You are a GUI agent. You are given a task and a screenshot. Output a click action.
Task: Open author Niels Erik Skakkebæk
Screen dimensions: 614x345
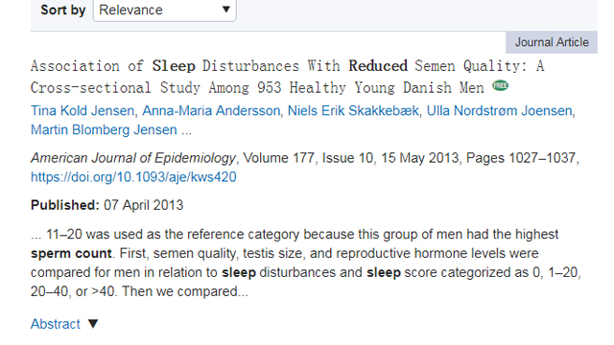tap(353, 111)
